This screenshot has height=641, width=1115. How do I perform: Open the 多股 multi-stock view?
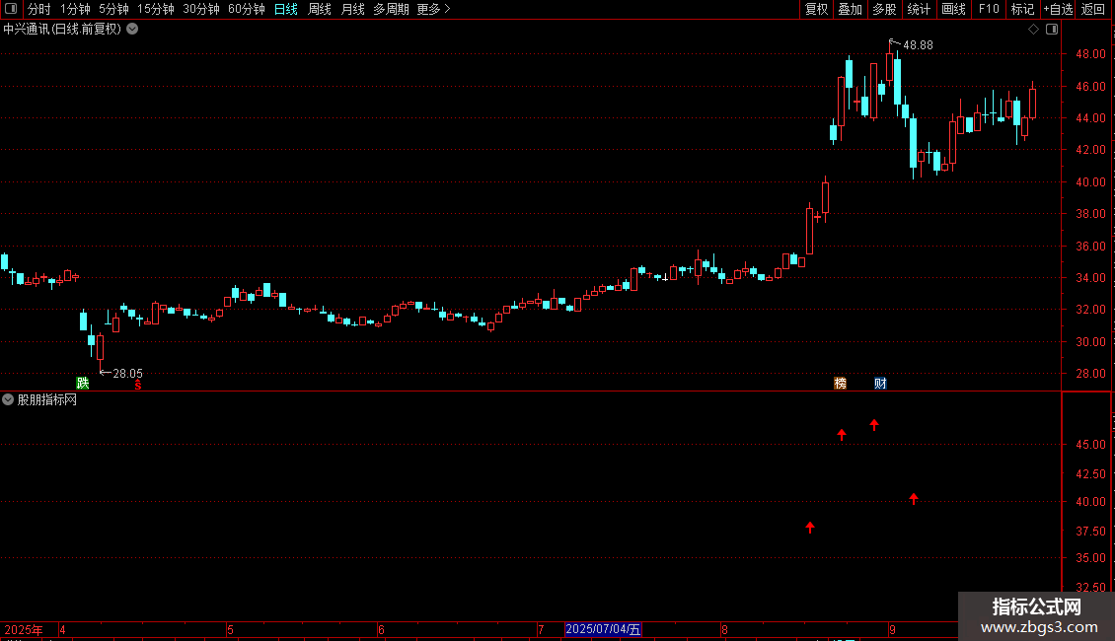(884, 9)
